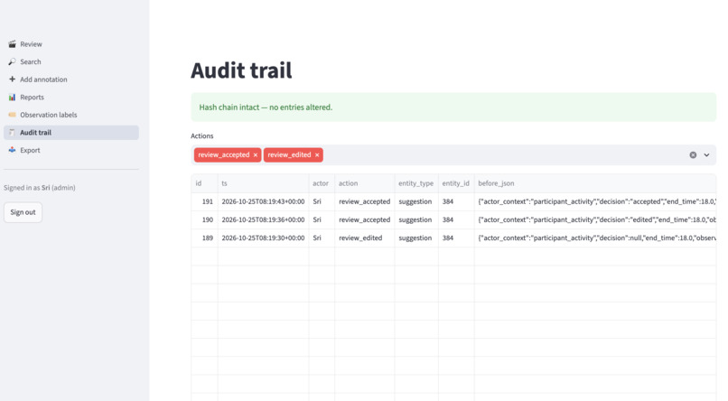Click the Audit trail scroll icon
Viewport: 728px width, 401px height.
click(12, 132)
